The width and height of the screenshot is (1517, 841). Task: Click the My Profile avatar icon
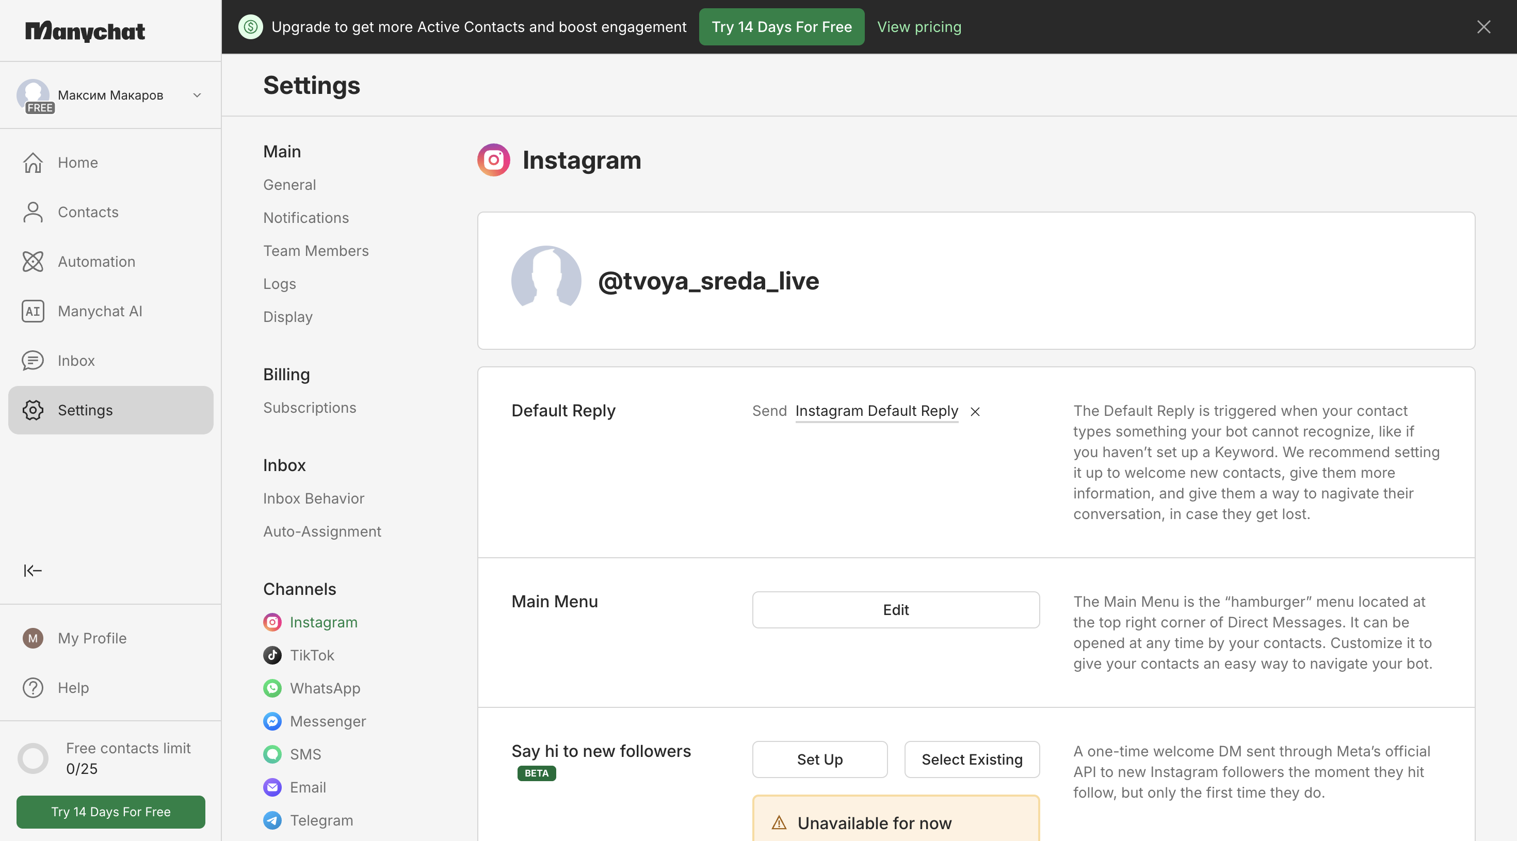33,638
